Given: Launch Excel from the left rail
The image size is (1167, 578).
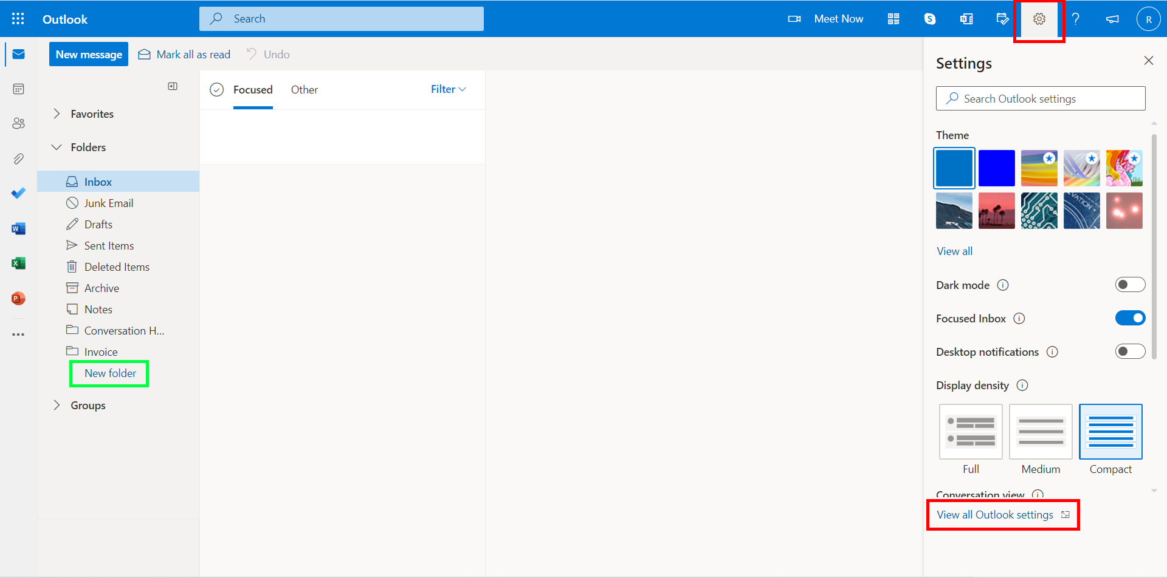Looking at the screenshot, I should (18, 263).
